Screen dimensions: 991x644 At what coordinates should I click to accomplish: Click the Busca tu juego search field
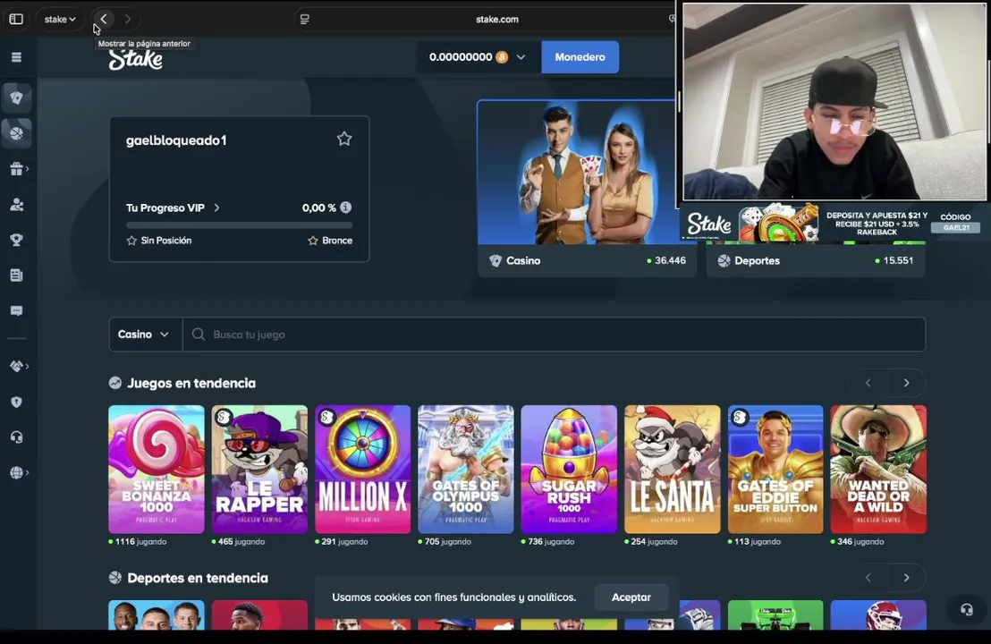pyautogui.click(x=554, y=335)
